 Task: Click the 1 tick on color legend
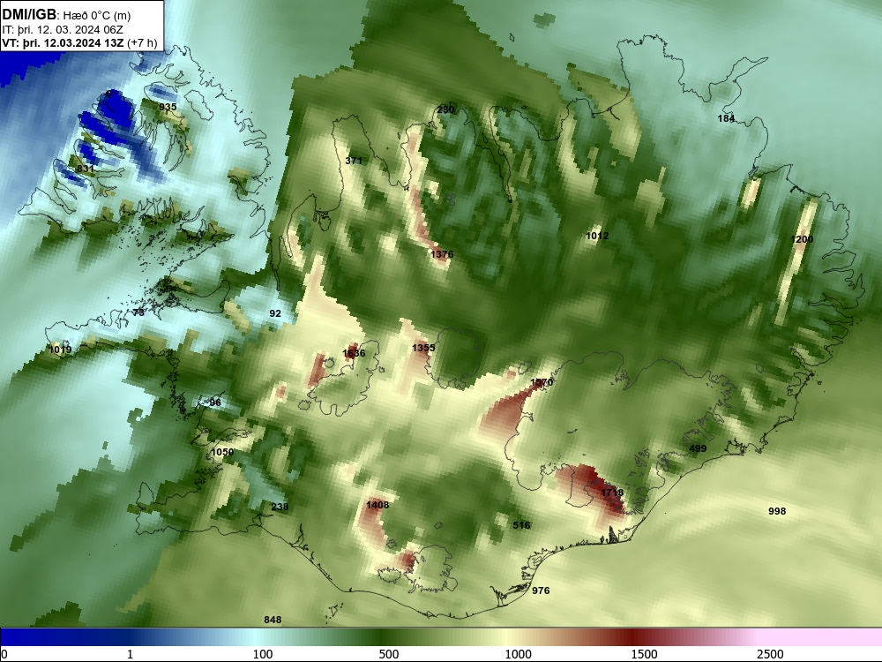(x=130, y=654)
